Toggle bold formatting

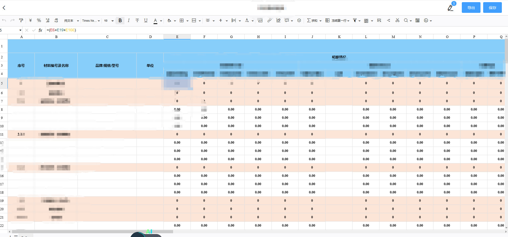click(120, 21)
